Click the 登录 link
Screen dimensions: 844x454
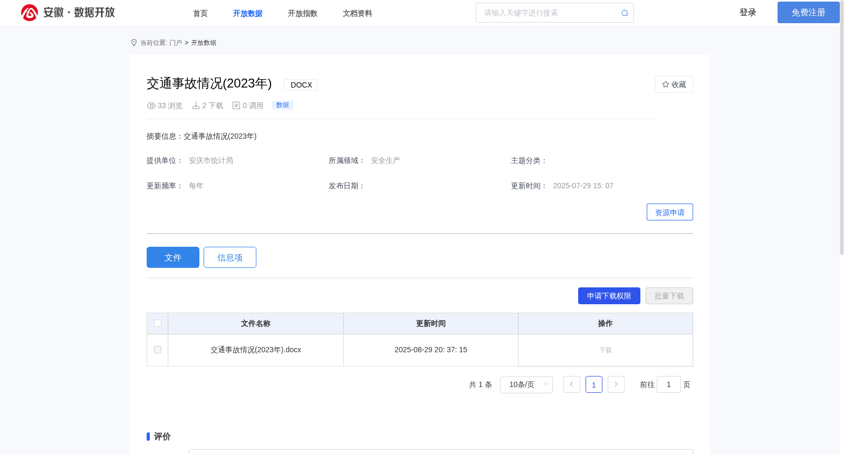(748, 12)
